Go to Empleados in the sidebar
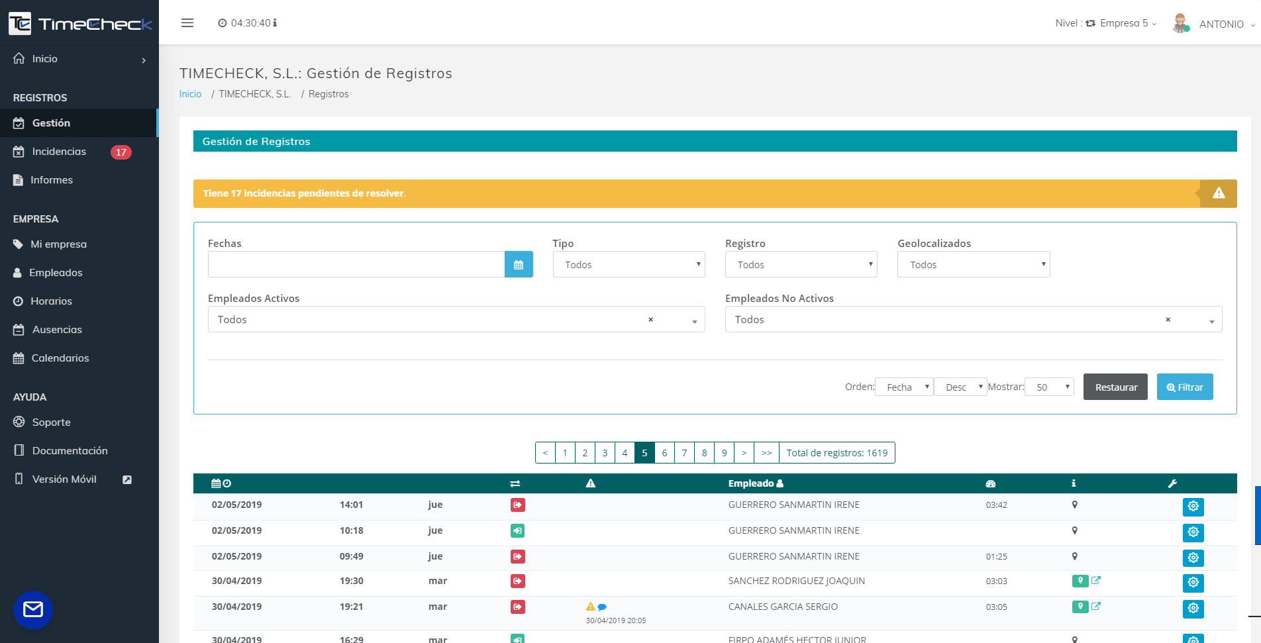The width and height of the screenshot is (1261, 643). click(x=56, y=273)
